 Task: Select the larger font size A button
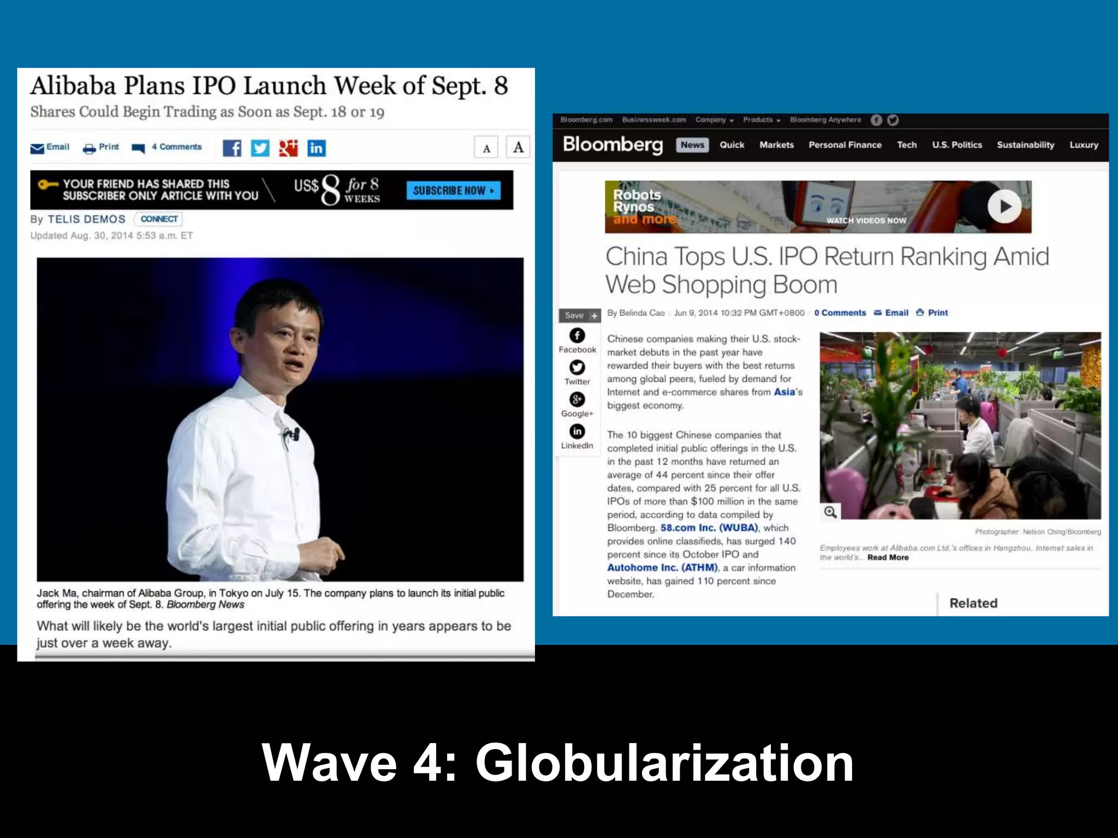pyautogui.click(x=518, y=147)
